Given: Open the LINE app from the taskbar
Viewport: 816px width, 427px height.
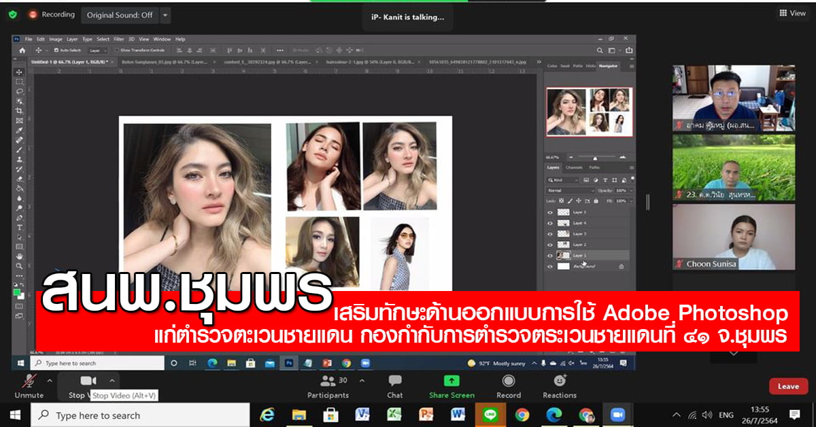Looking at the screenshot, I should point(490,414).
